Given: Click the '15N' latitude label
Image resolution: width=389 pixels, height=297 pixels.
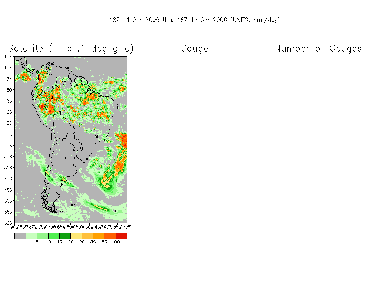Looking at the screenshot, I should (8, 57).
